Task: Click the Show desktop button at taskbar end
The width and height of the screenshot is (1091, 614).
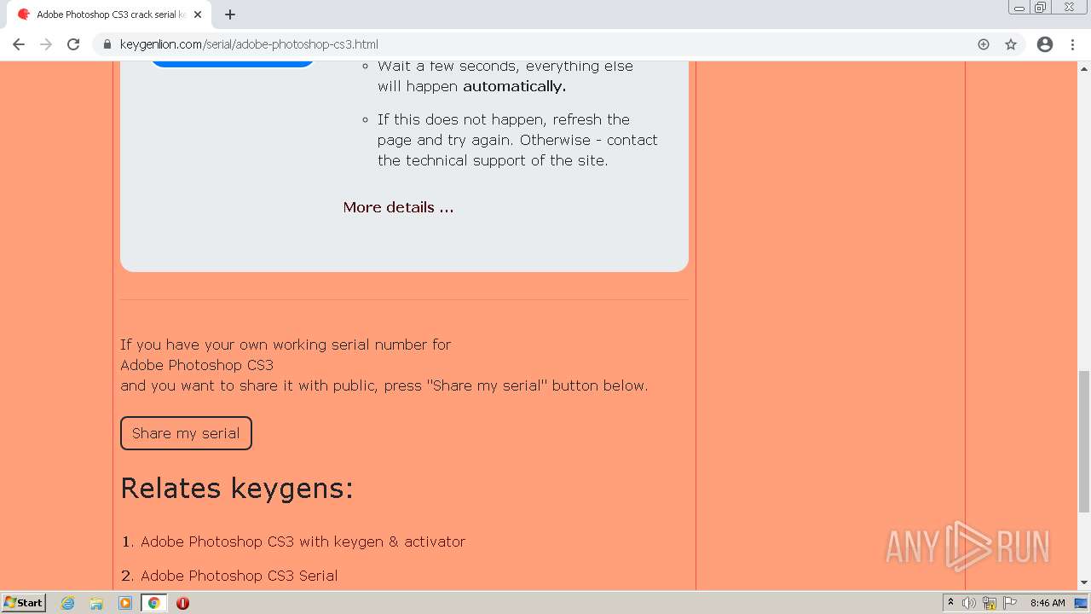Action: 1082,603
